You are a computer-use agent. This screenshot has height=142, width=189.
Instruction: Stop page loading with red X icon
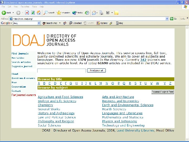point(27,13)
